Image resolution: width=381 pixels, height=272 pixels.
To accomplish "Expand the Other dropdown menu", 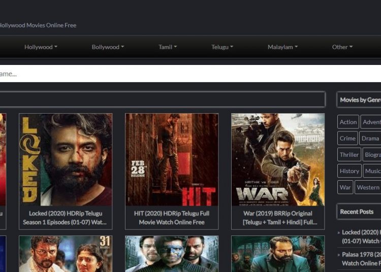I will 342,47.
